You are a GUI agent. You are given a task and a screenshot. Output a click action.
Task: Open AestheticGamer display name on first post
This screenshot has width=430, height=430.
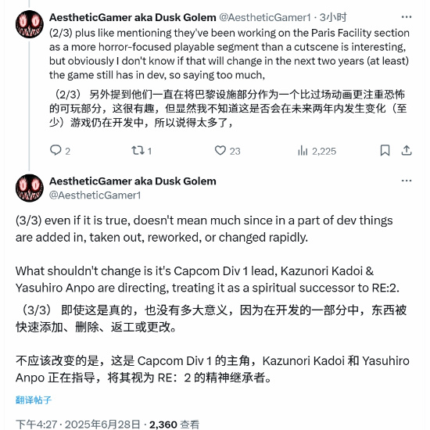(133, 17)
